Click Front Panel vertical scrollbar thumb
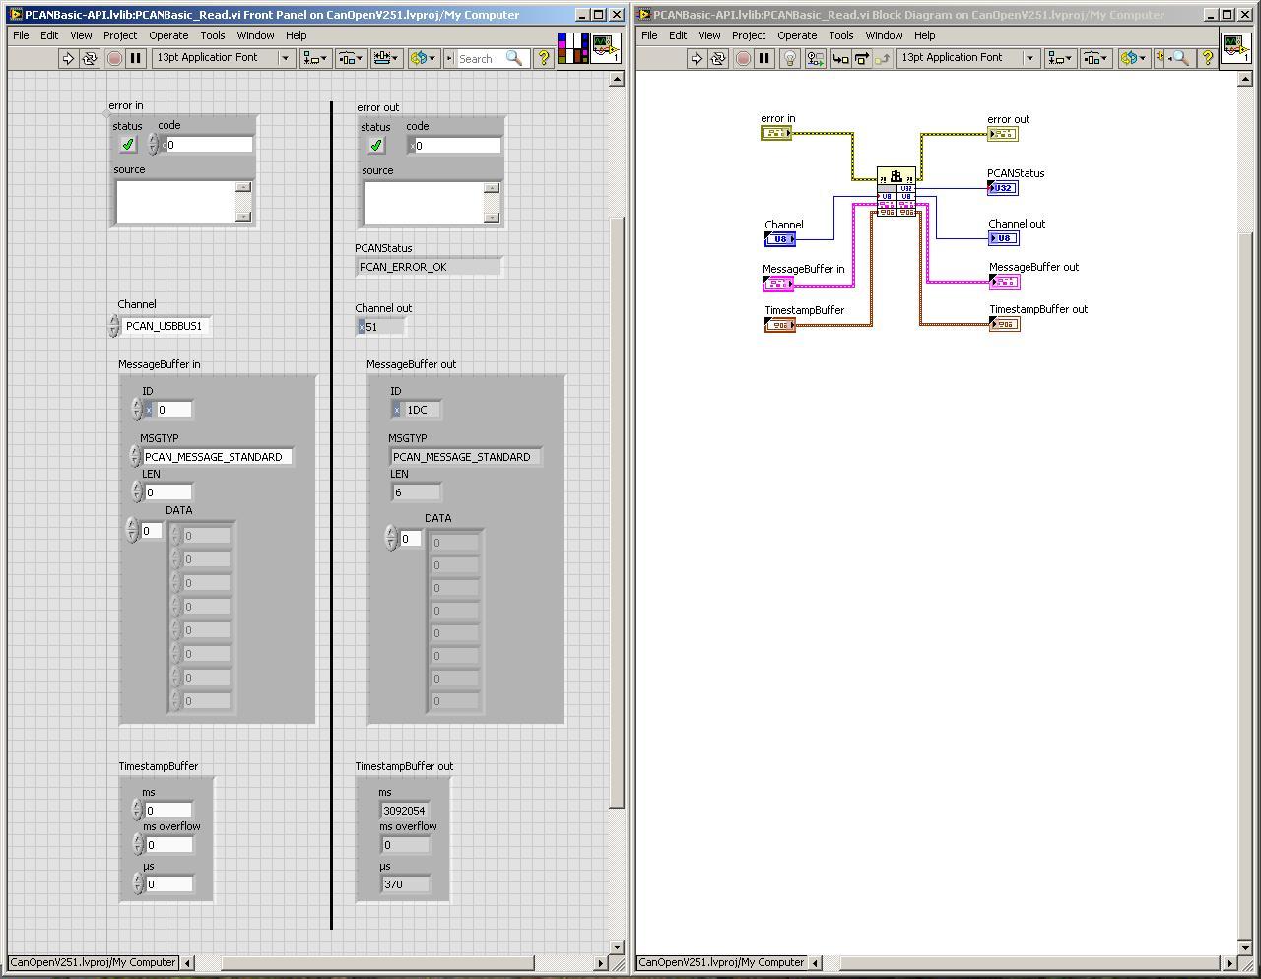Screen dimensions: 1261x979 [x=617, y=512]
